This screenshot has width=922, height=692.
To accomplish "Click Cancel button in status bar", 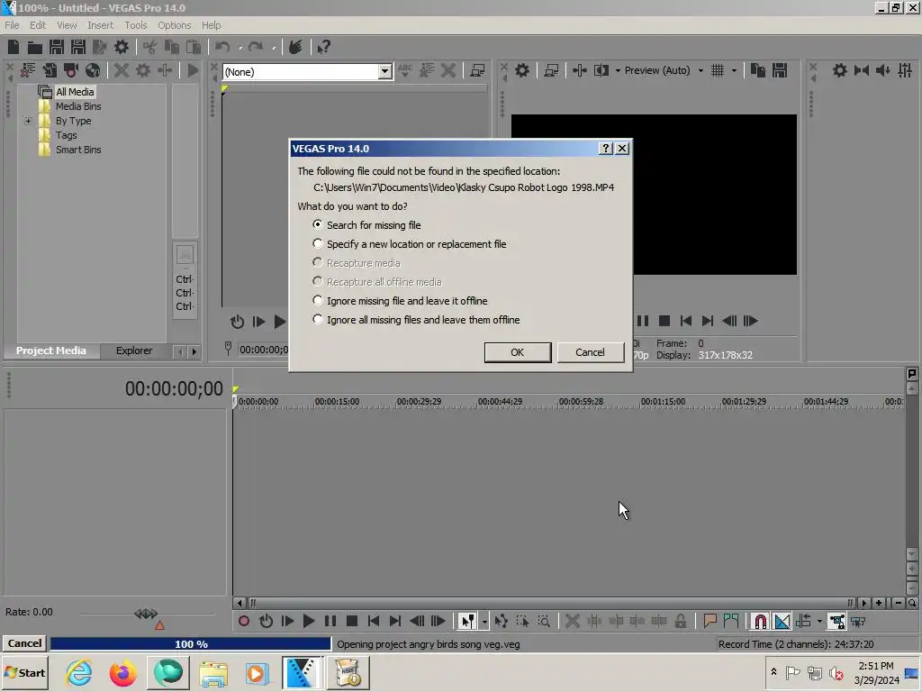I will (x=24, y=643).
